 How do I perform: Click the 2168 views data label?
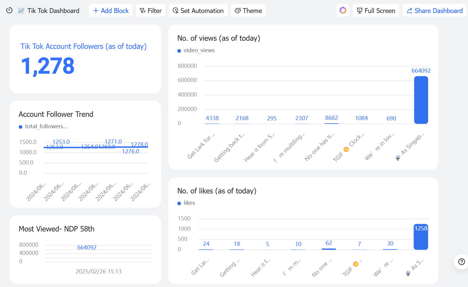tap(242, 118)
